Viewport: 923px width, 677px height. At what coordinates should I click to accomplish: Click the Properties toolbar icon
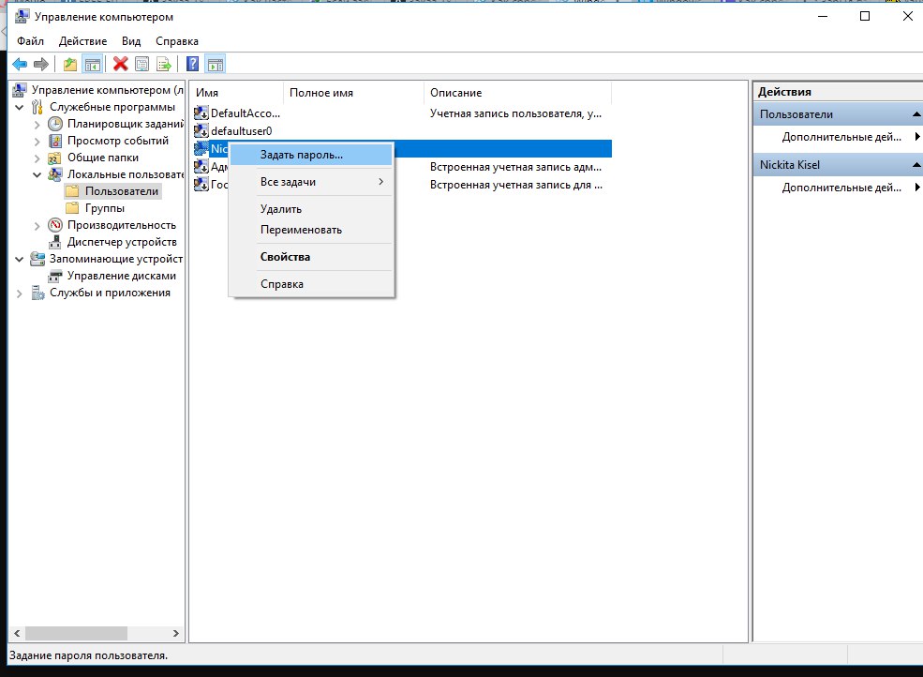tap(141, 64)
